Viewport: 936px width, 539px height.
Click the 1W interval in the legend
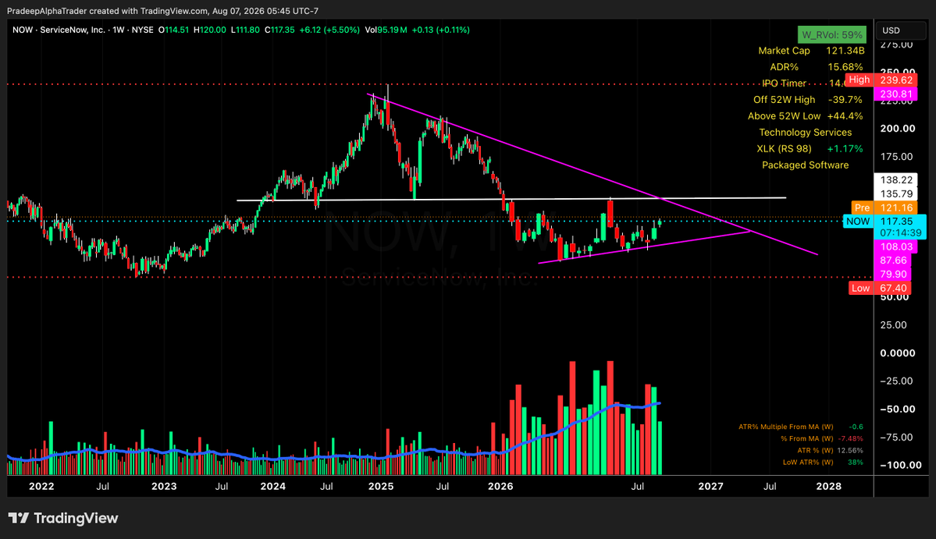(119, 30)
